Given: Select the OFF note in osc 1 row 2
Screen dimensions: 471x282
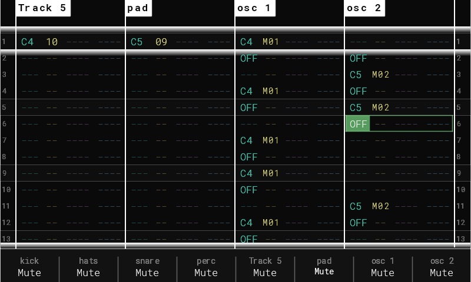Looking at the screenshot, I should (x=249, y=58).
